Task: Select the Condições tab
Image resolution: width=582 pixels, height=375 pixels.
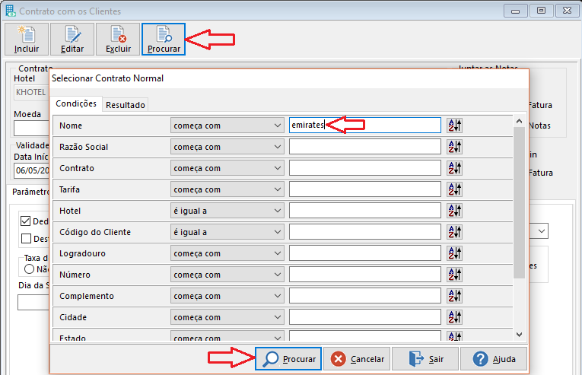Action: tap(76, 103)
